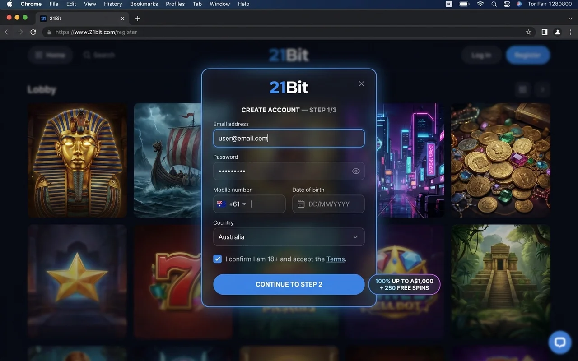578x361 pixels.
Task: Click the browser Forward arrow
Action: tap(20, 32)
